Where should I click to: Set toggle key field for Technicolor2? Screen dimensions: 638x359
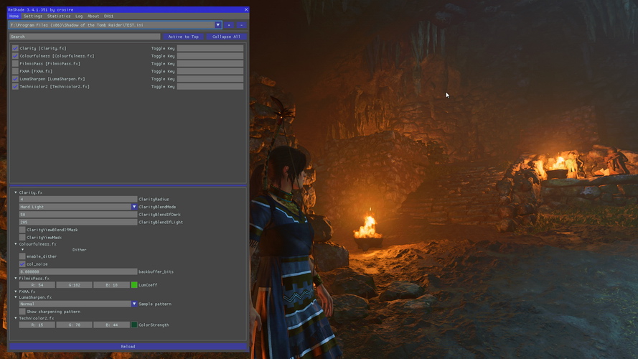[210, 87]
